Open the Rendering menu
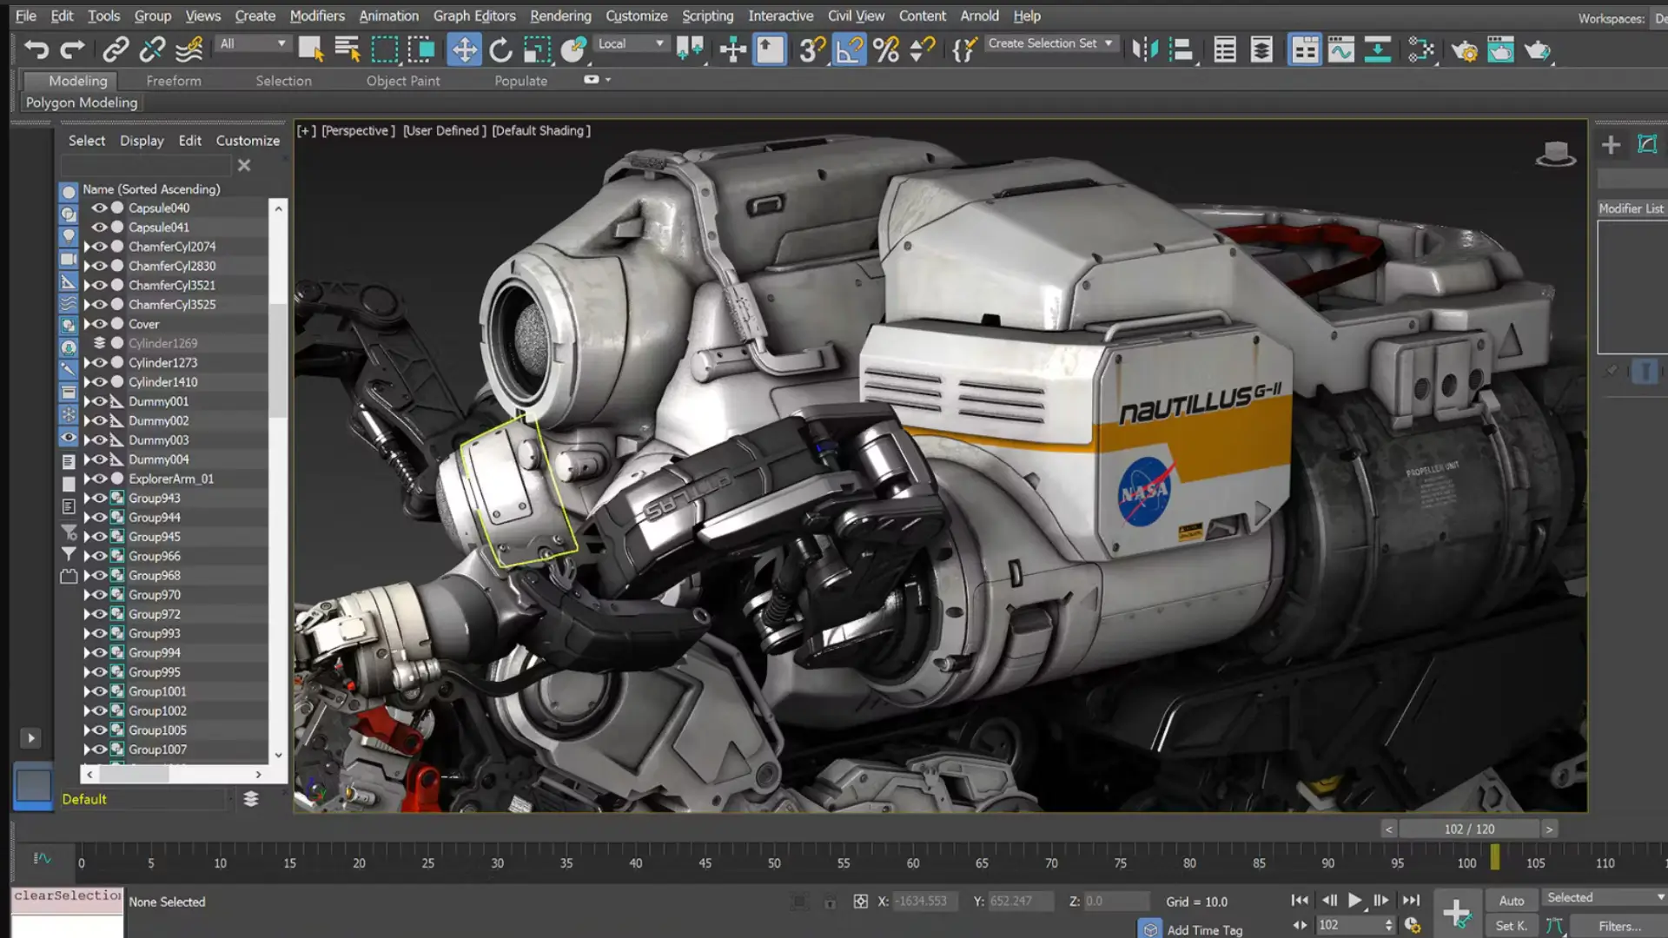The width and height of the screenshot is (1668, 938). (x=560, y=16)
